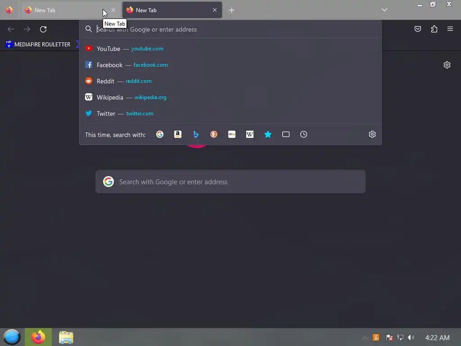This screenshot has height=346, width=461.
Task: Open the taskbar clock 4:22 AM
Action: pyautogui.click(x=438, y=337)
